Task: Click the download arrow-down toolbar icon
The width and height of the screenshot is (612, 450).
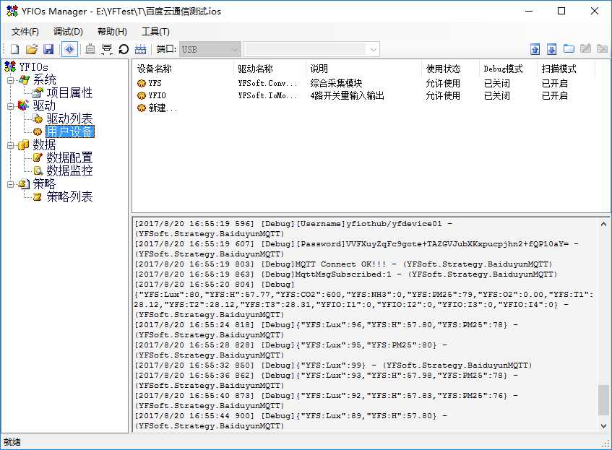Action: point(551,49)
